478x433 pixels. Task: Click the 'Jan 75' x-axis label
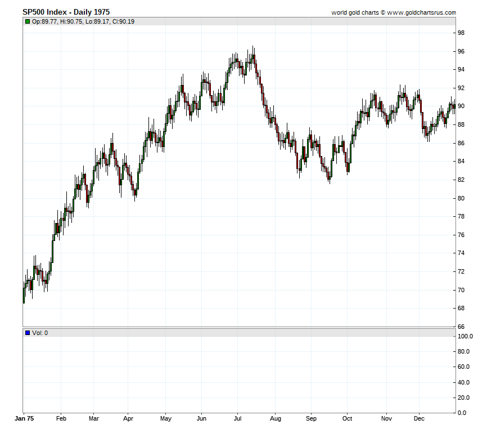click(x=24, y=419)
